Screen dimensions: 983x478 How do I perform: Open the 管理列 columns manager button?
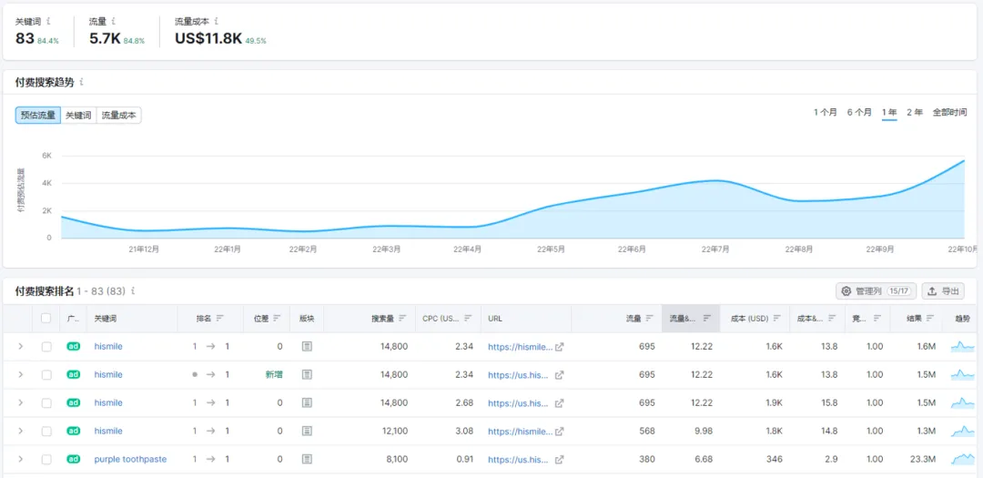coord(877,291)
